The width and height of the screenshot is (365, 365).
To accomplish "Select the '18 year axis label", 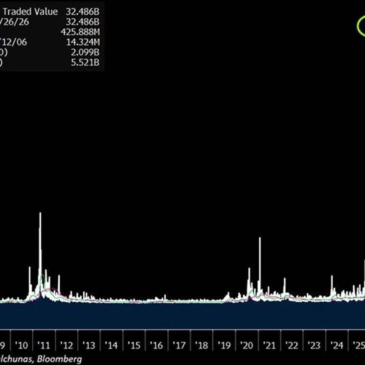I will click(201, 345).
